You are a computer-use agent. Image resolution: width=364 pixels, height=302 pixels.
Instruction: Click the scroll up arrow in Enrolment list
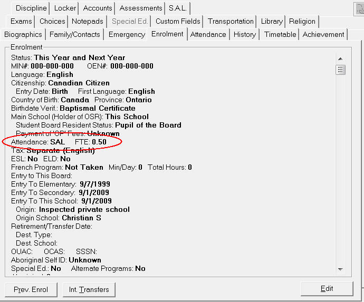click(x=340, y=59)
